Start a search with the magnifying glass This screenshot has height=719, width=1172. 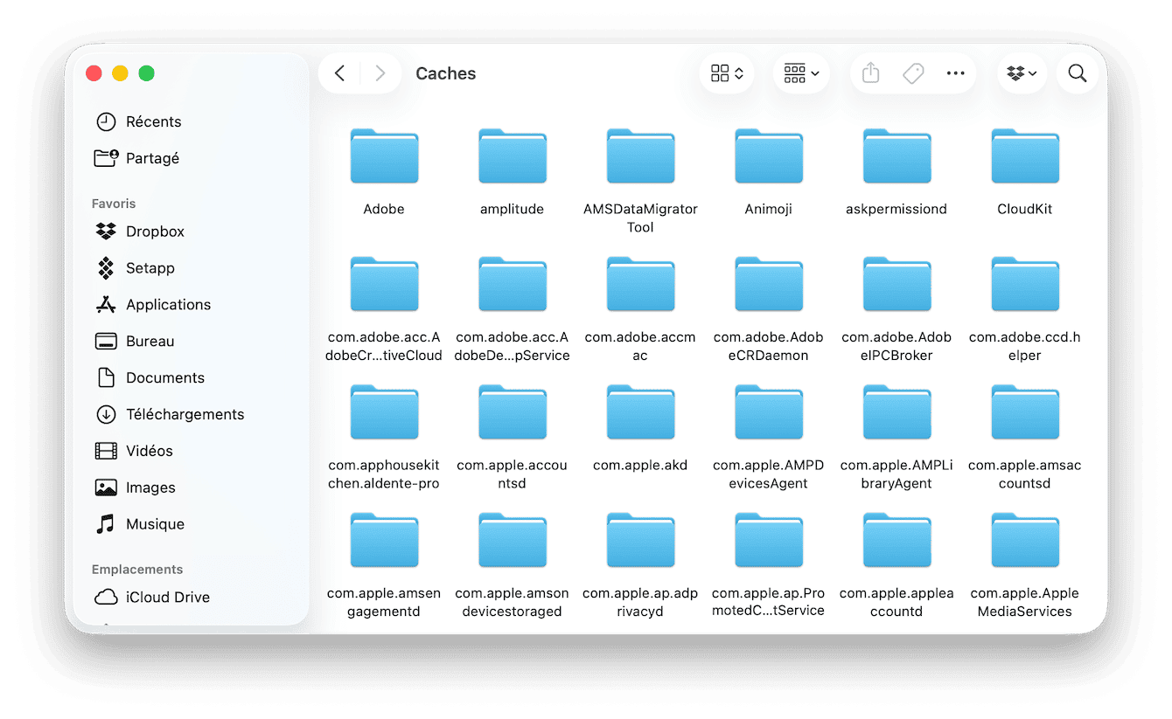click(1078, 73)
